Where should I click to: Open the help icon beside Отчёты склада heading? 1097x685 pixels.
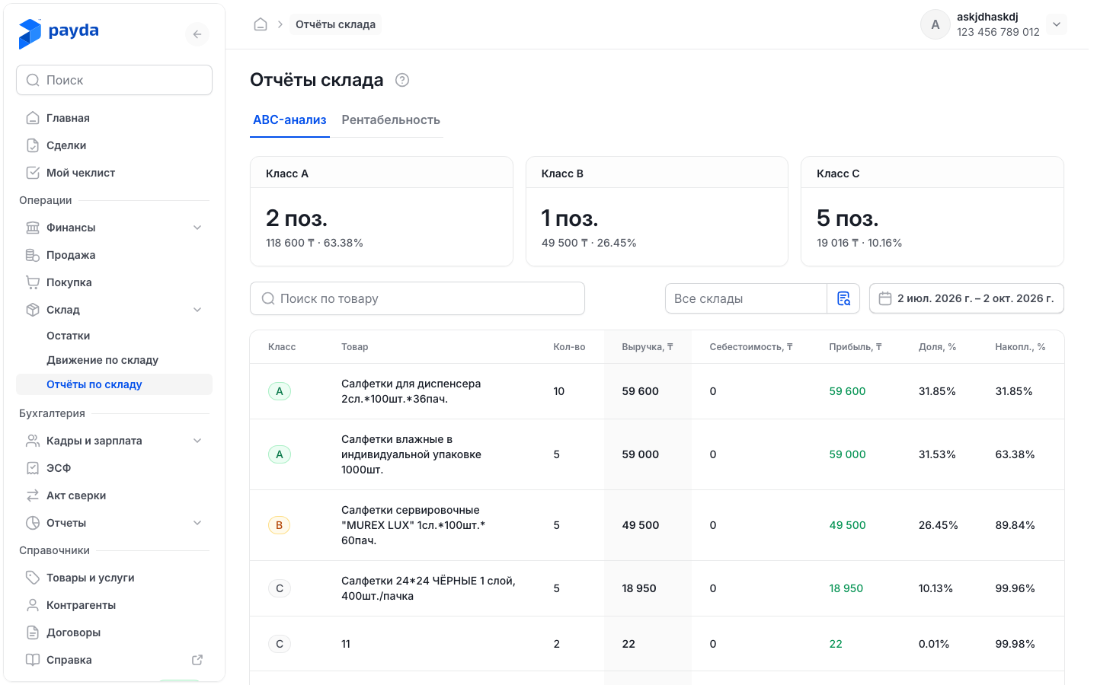[402, 80]
